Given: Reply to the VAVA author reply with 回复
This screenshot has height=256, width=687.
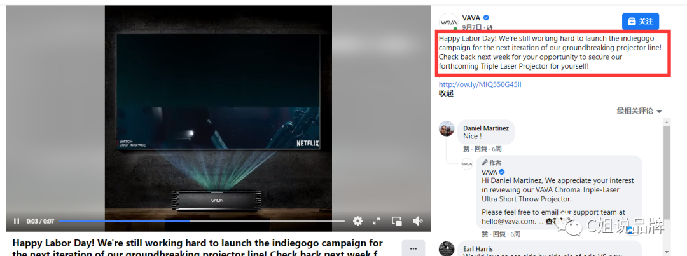Looking at the screenshot, I should click(499, 234).
